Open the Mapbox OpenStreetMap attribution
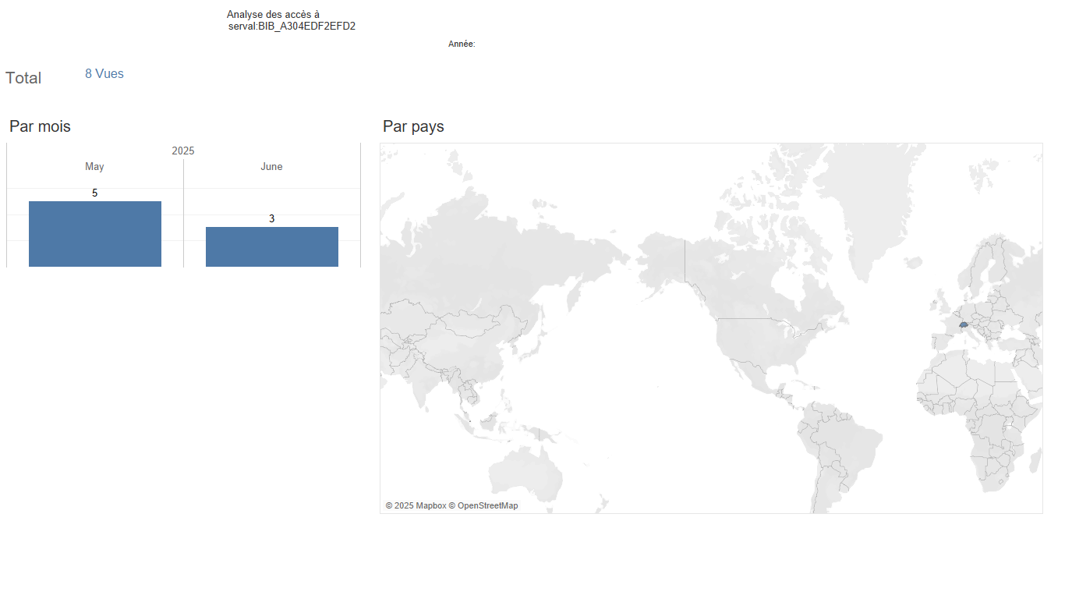 [x=451, y=506]
